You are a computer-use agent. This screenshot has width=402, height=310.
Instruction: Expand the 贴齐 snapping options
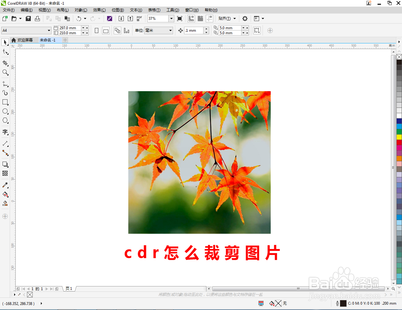[x=234, y=19]
